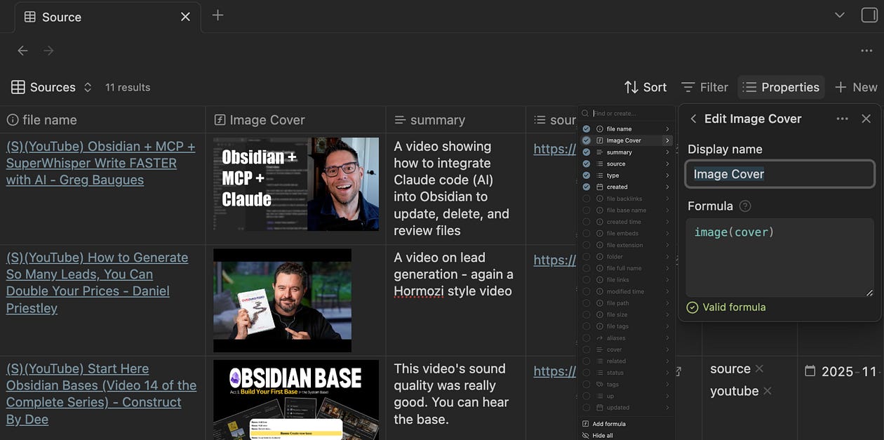This screenshot has height=440, width=884.
Task: Navigate forward with the right arrow
Action: 48,51
